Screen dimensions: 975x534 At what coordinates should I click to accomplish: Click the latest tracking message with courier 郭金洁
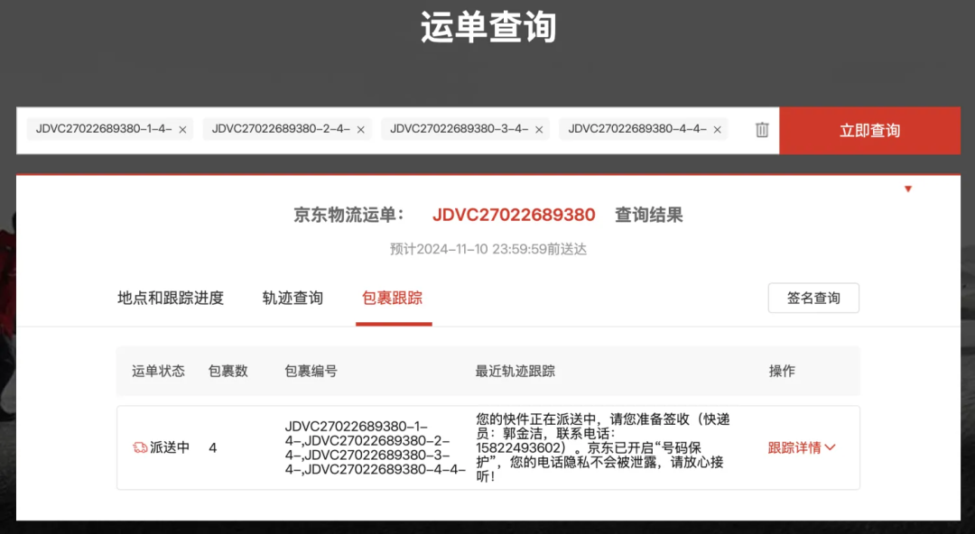tap(602, 447)
